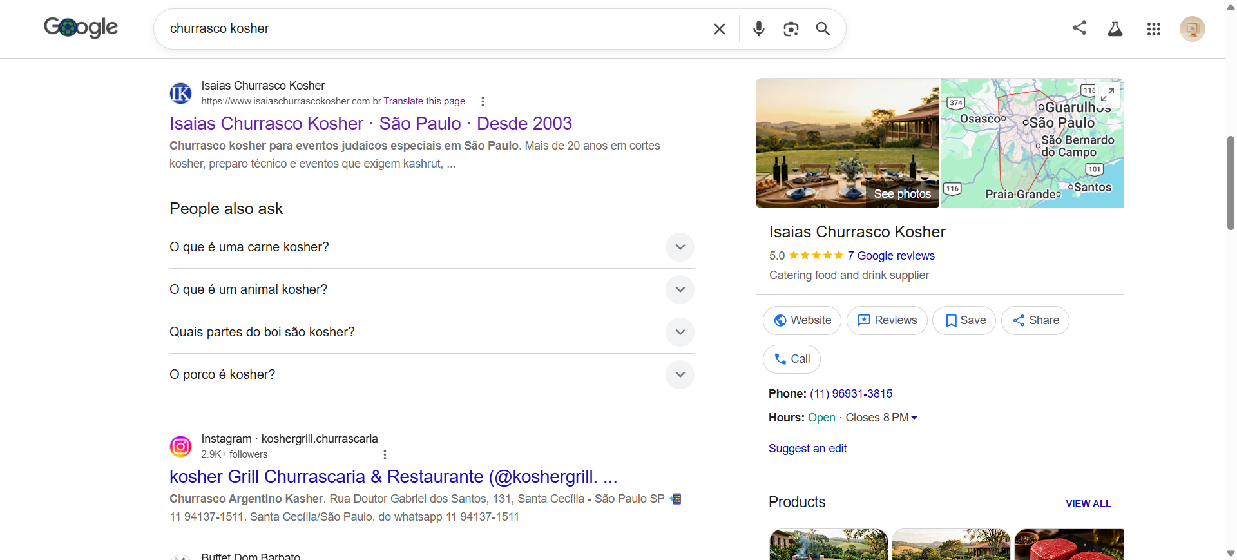Screen dimensions: 1237x560
Task: Click 'Suggest an edit' link
Action: coord(807,449)
